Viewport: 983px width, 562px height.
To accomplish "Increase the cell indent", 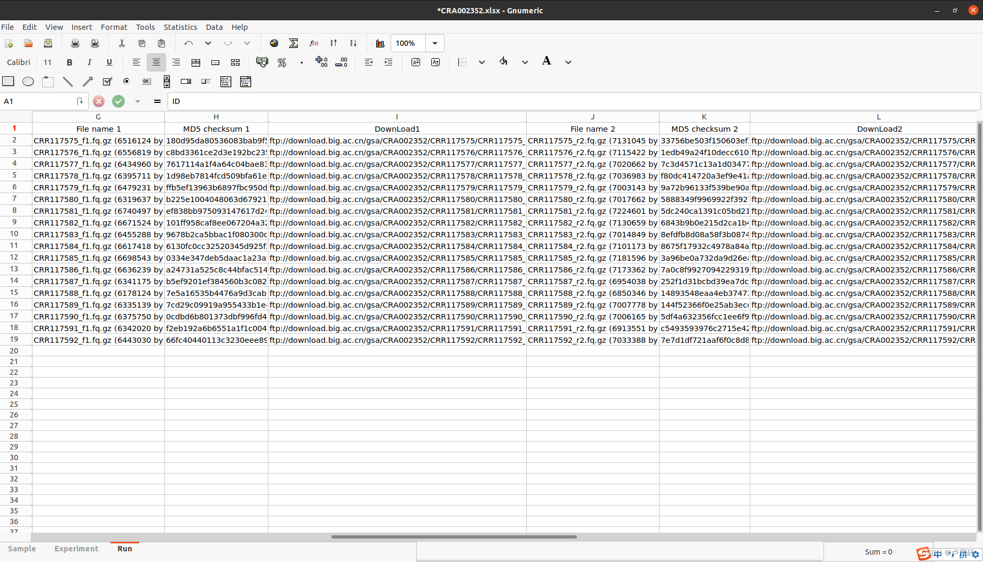I will click(x=389, y=62).
